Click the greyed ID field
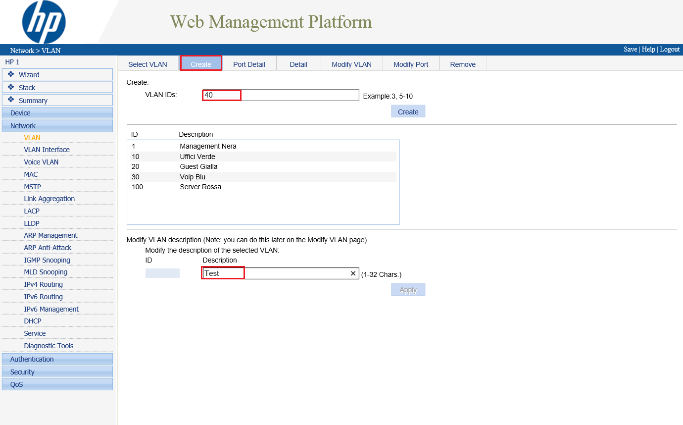 pyautogui.click(x=162, y=273)
